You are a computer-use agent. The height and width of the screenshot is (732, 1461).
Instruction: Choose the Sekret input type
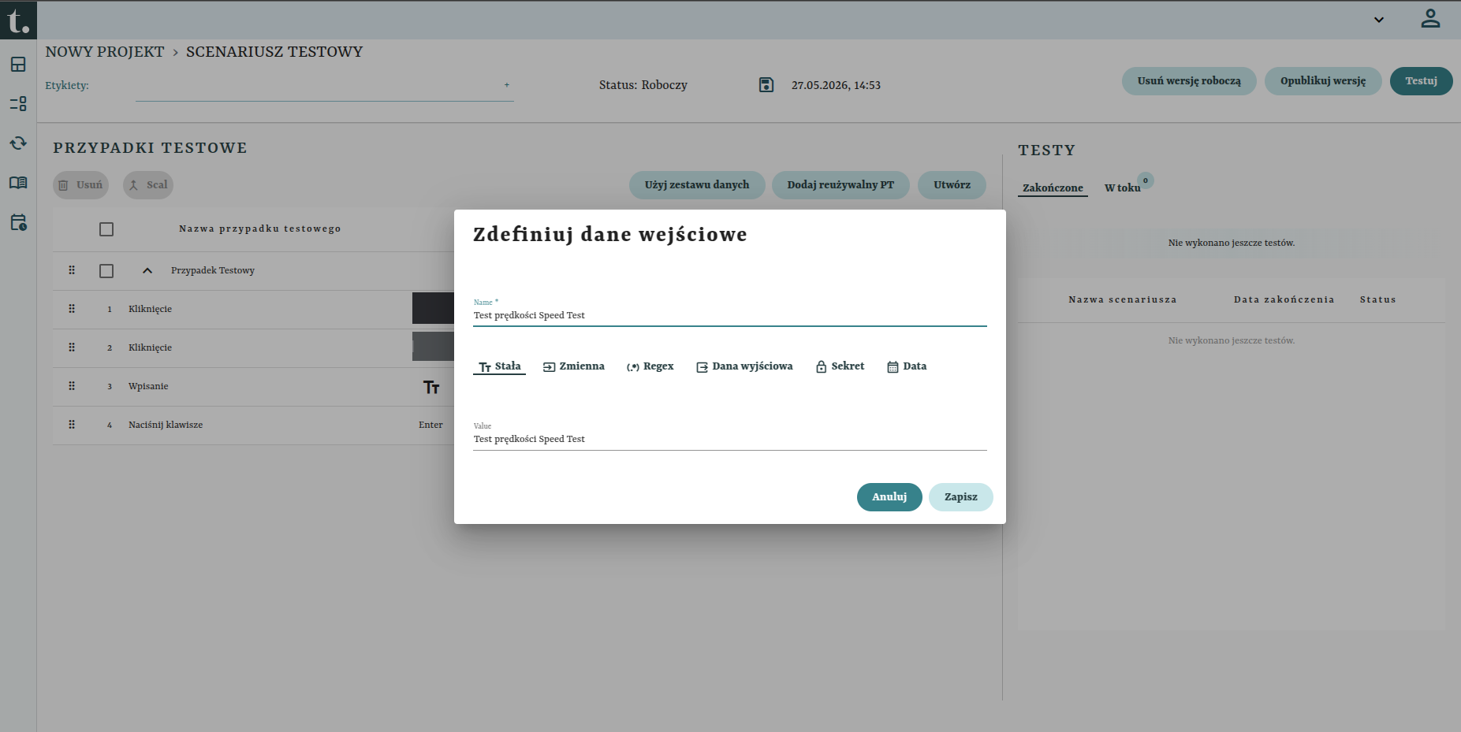tap(840, 366)
